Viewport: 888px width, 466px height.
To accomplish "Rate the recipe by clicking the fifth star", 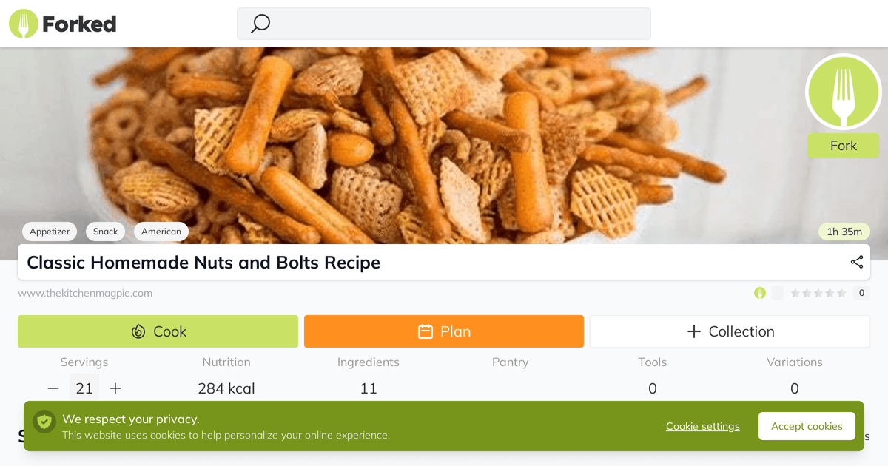I will [843, 293].
